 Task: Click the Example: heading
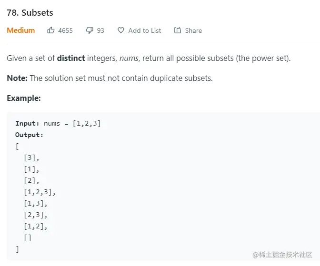point(24,98)
